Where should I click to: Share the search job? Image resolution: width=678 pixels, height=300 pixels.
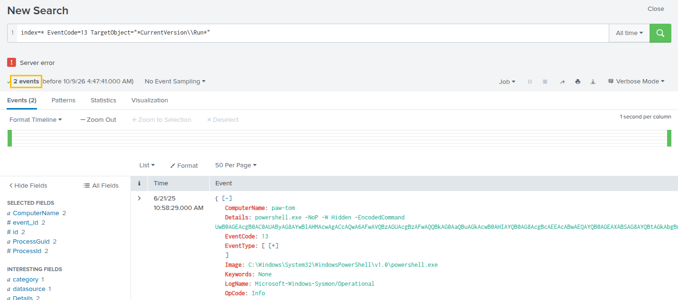562,82
